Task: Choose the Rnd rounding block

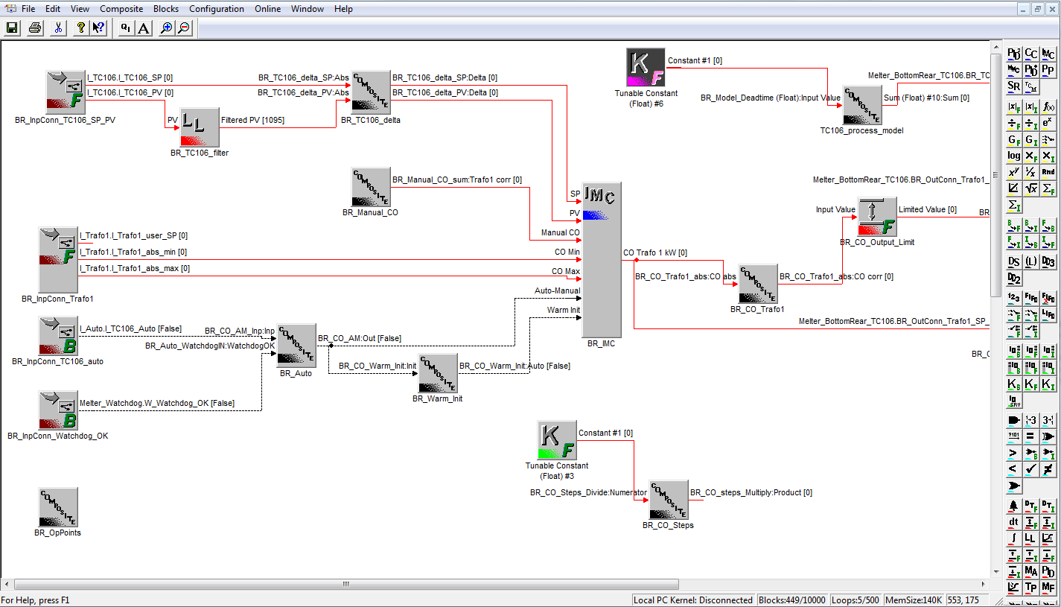Action: [x=1048, y=171]
